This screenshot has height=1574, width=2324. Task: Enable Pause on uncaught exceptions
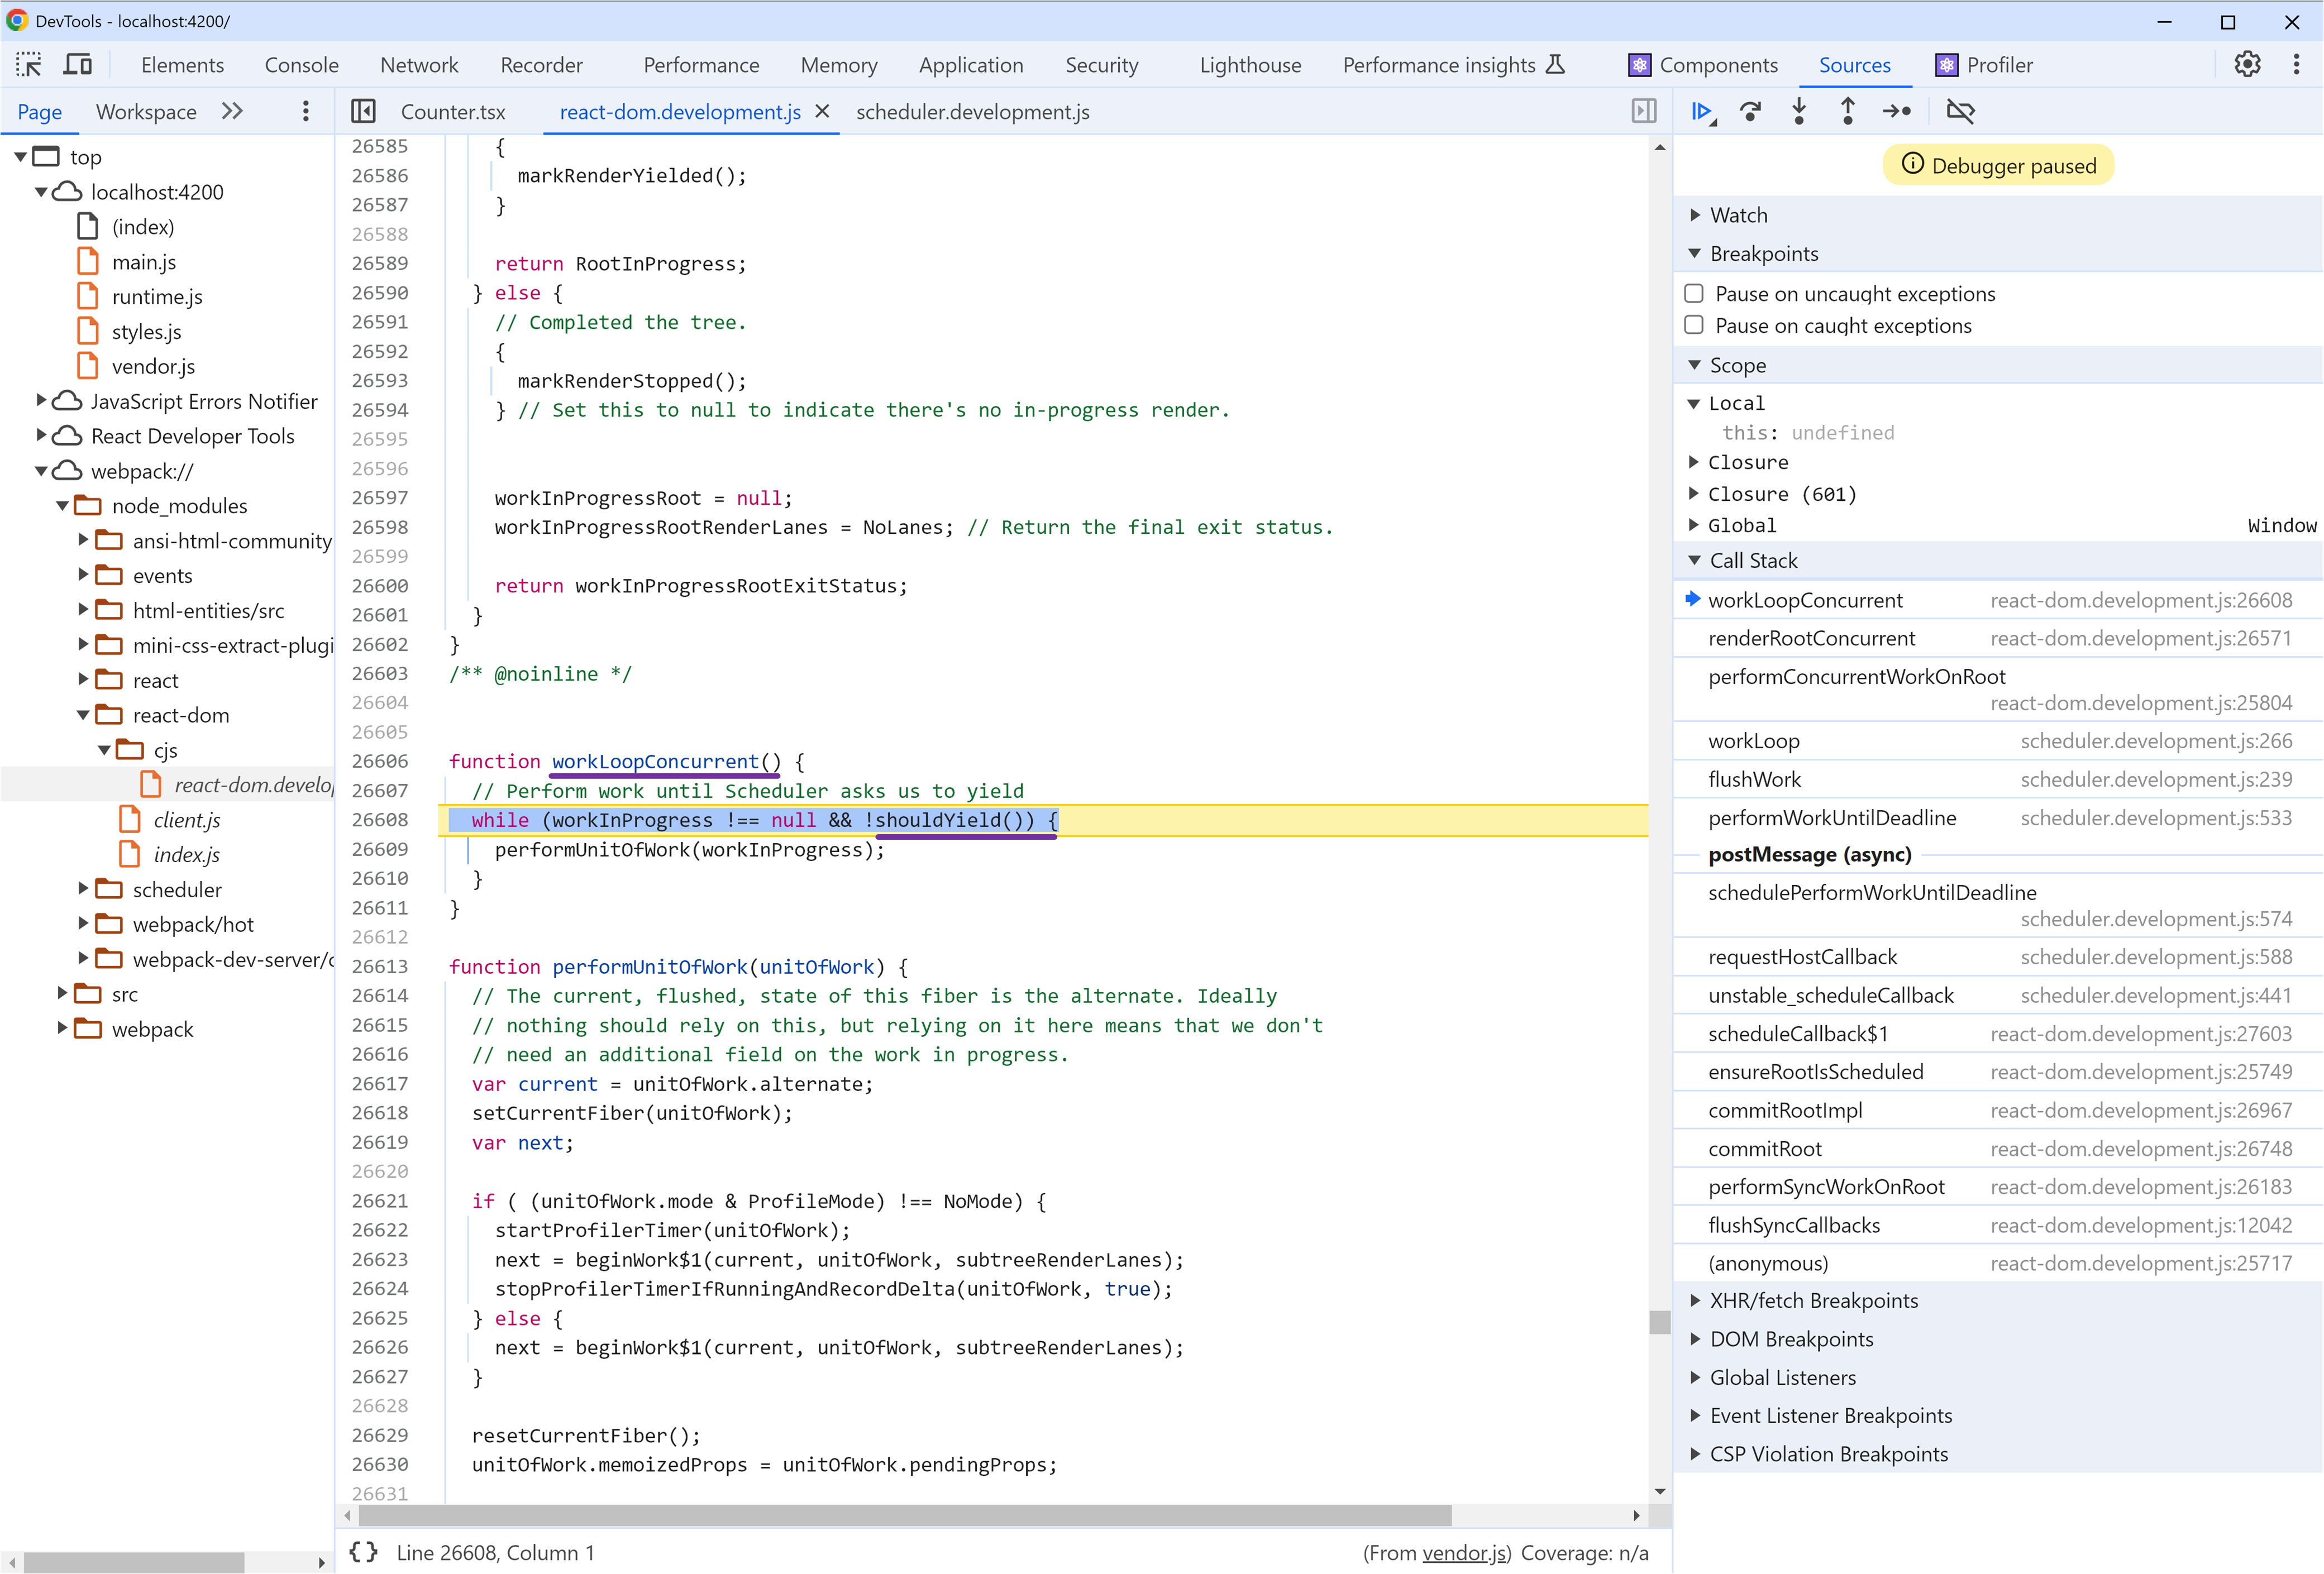point(1694,294)
